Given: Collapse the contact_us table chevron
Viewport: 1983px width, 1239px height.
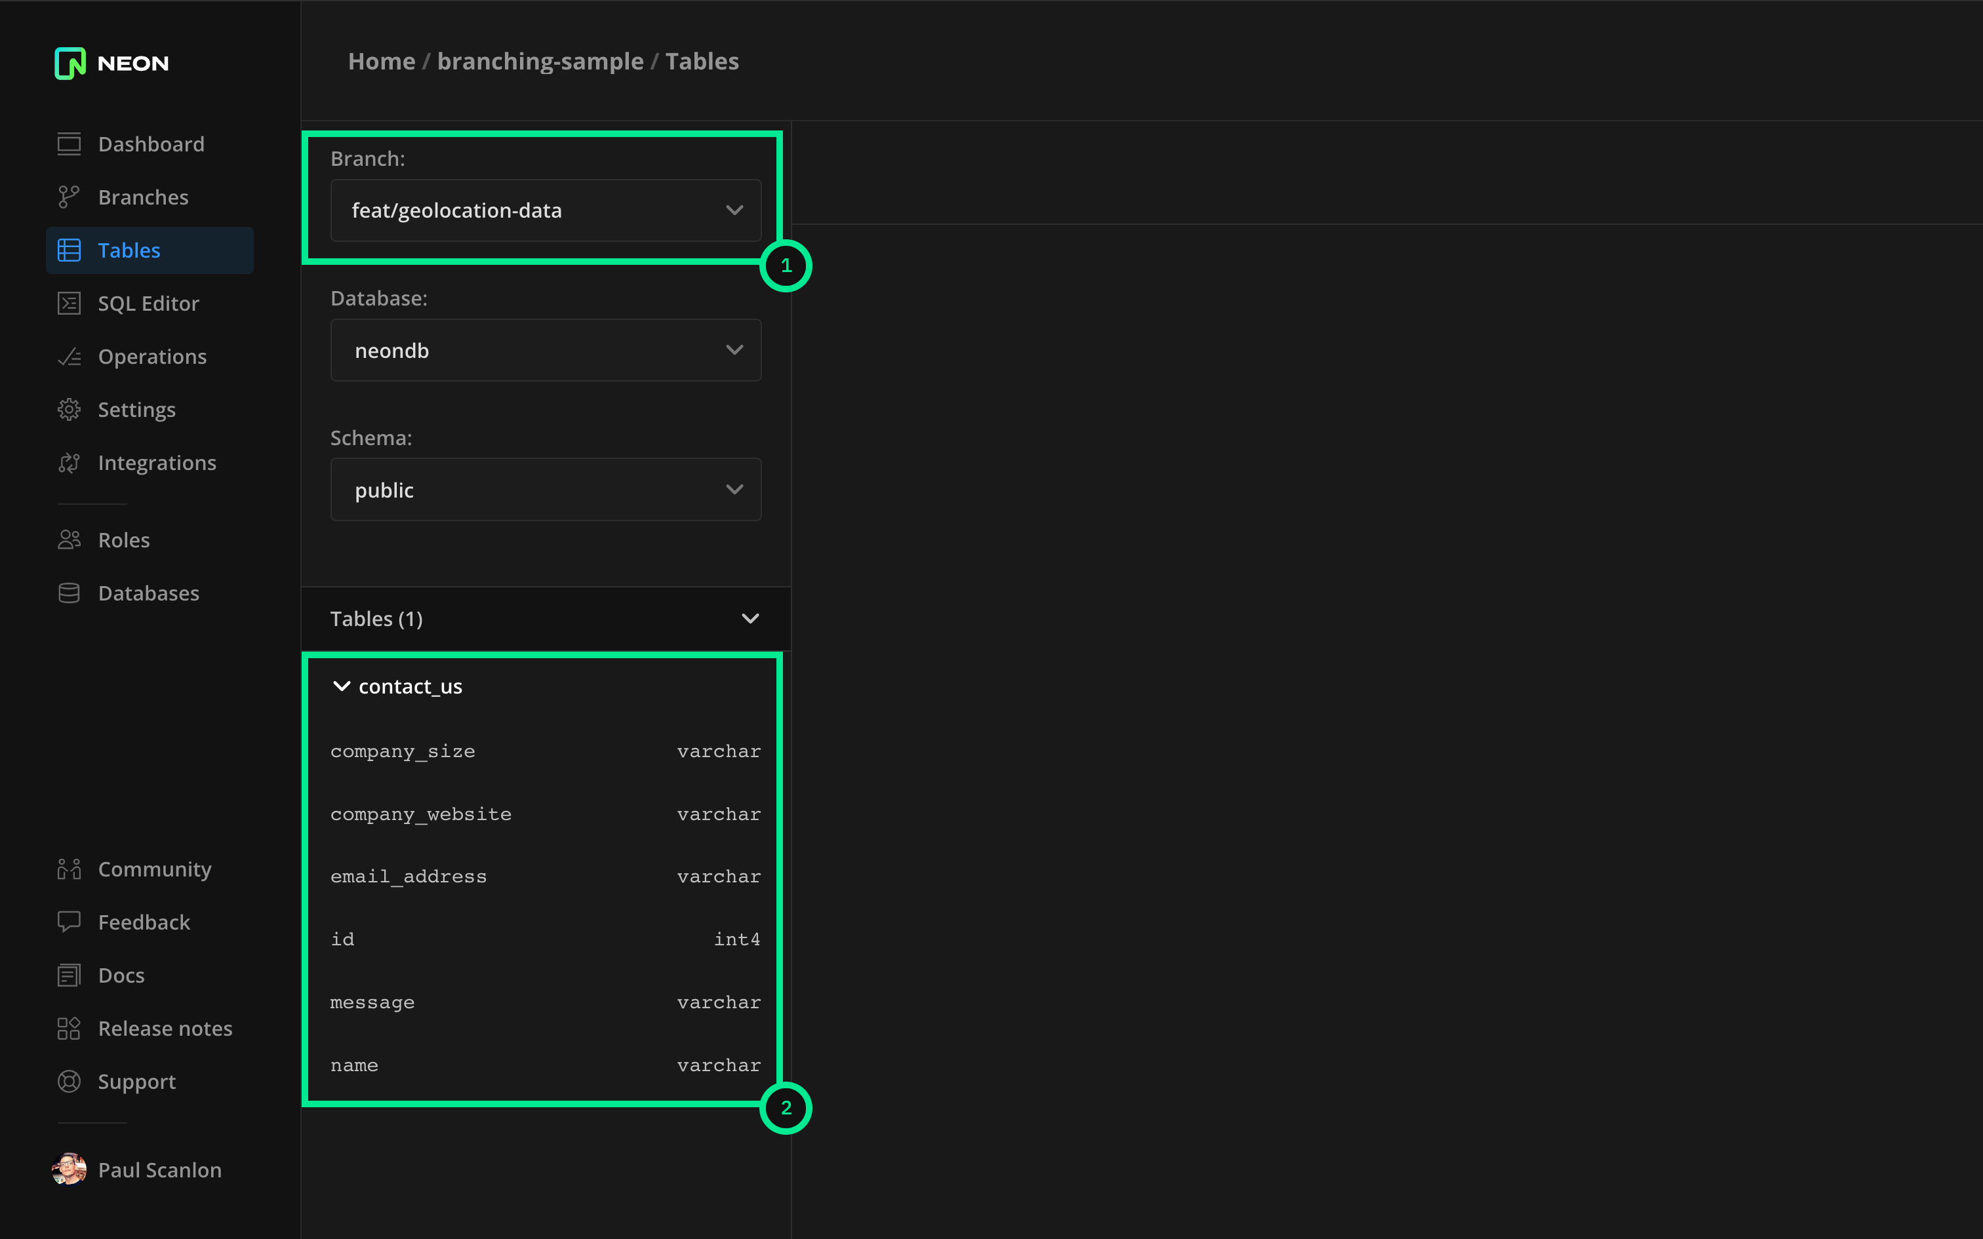Looking at the screenshot, I should (342, 687).
